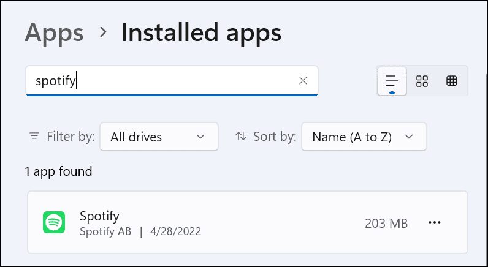Click the 4/28/2022 install date
This screenshot has width=488, height=267.
pyautogui.click(x=174, y=231)
